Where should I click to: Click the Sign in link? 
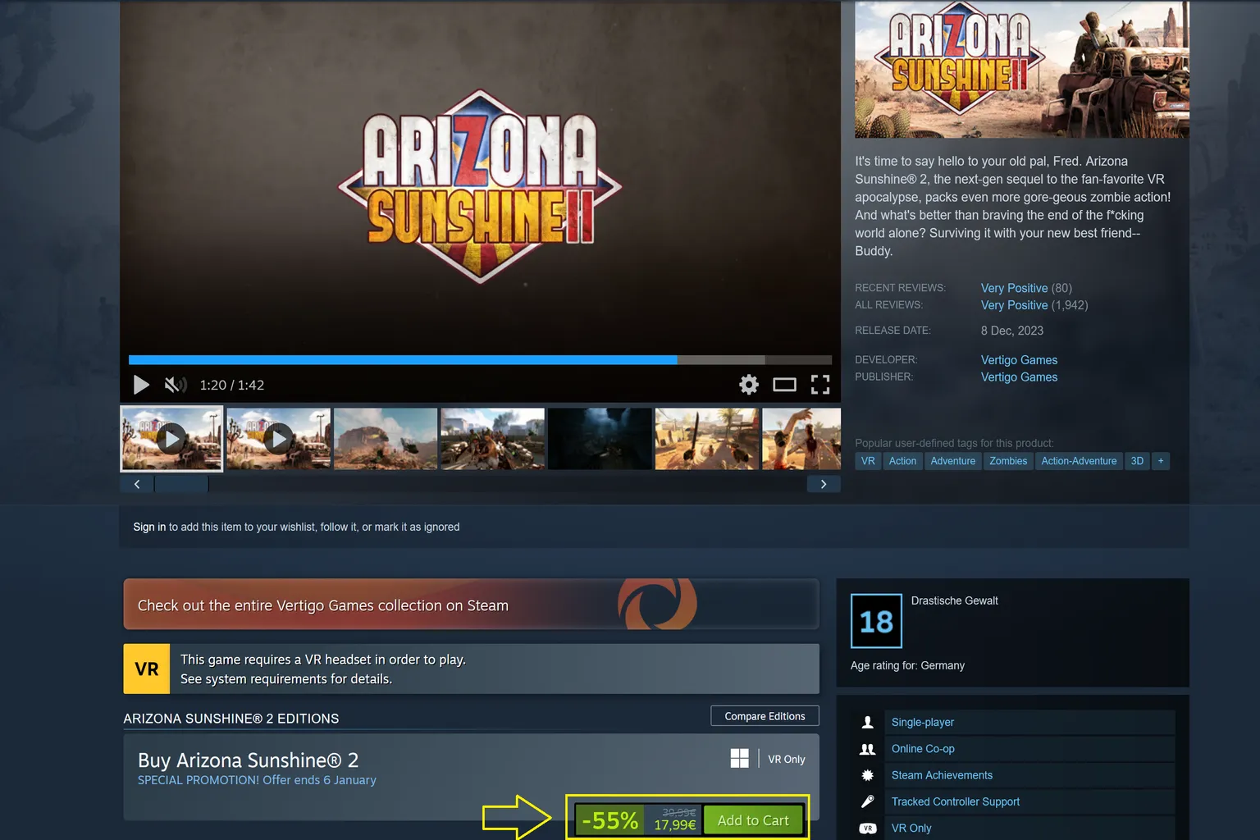[149, 527]
